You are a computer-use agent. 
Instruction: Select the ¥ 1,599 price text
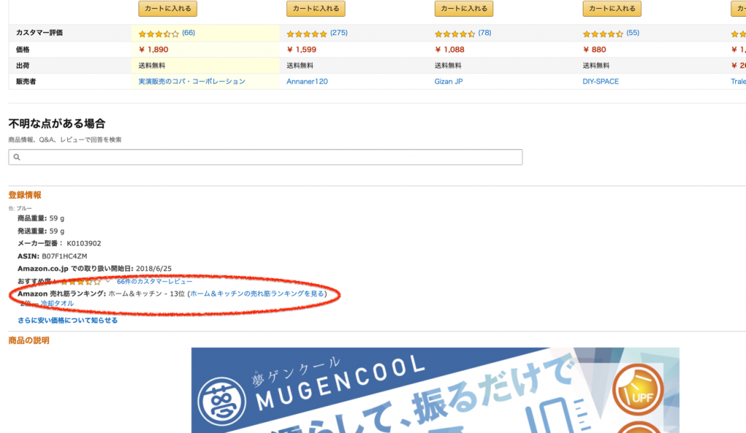pos(301,49)
